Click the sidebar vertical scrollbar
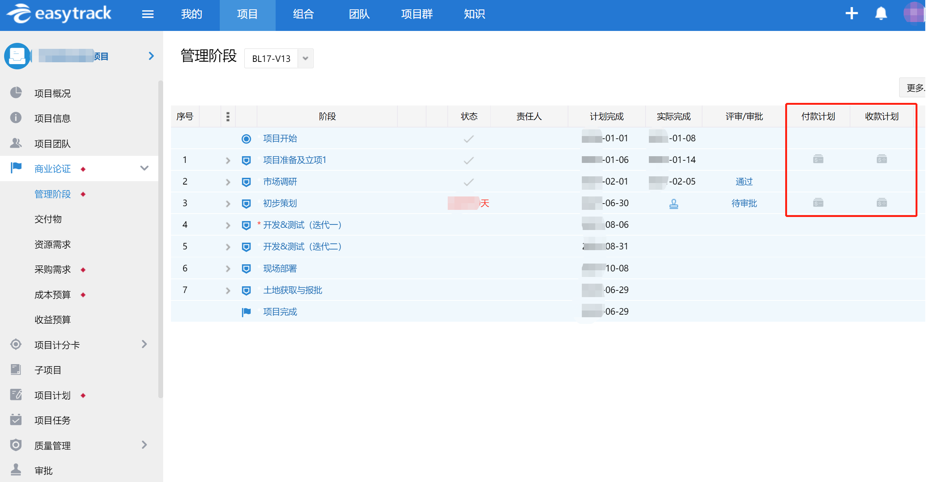 161,239
